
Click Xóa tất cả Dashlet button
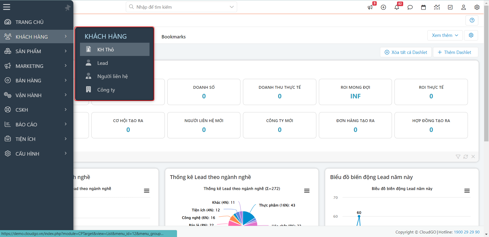[x=406, y=52]
